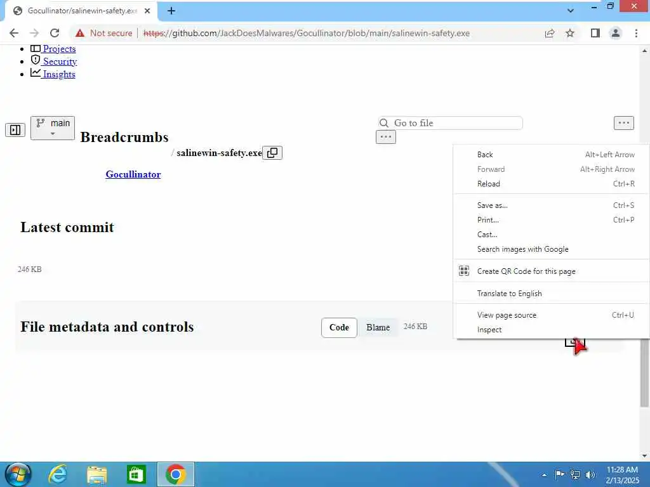Expand the tab search chevron
The width and height of the screenshot is (650, 487).
[x=571, y=11]
